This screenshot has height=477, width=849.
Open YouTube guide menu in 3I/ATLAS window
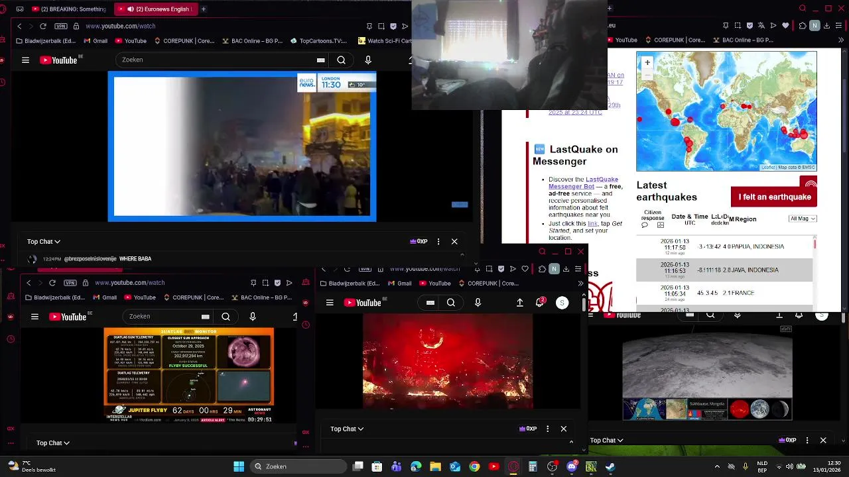tap(34, 317)
